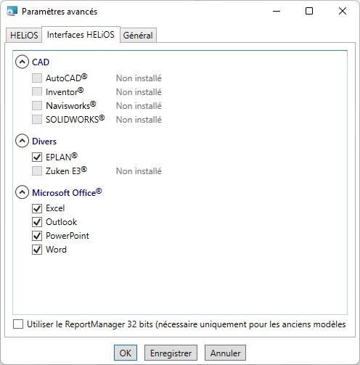Open the Général tab
The height and width of the screenshot is (365, 360).
coord(138,36)
